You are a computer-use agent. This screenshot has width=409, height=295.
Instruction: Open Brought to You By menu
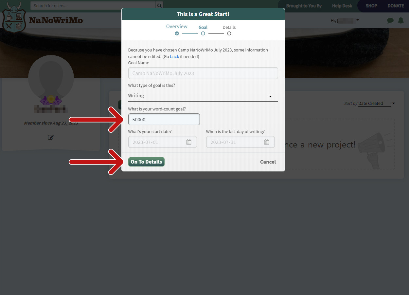[x=304, y=6]
